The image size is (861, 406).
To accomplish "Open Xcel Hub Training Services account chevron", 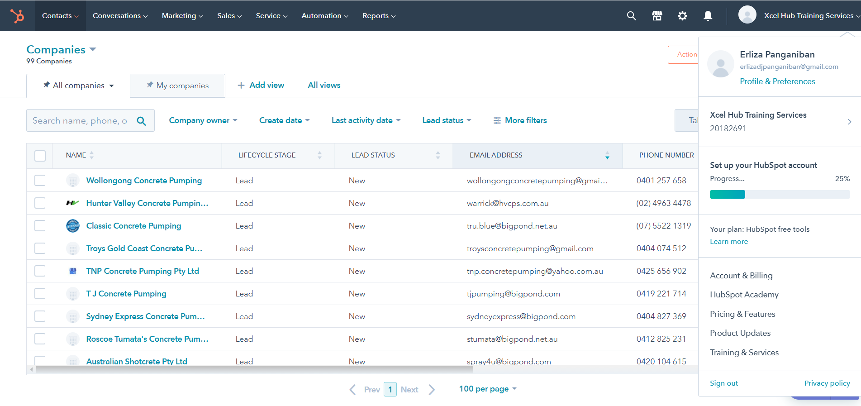I will point(849,122).
